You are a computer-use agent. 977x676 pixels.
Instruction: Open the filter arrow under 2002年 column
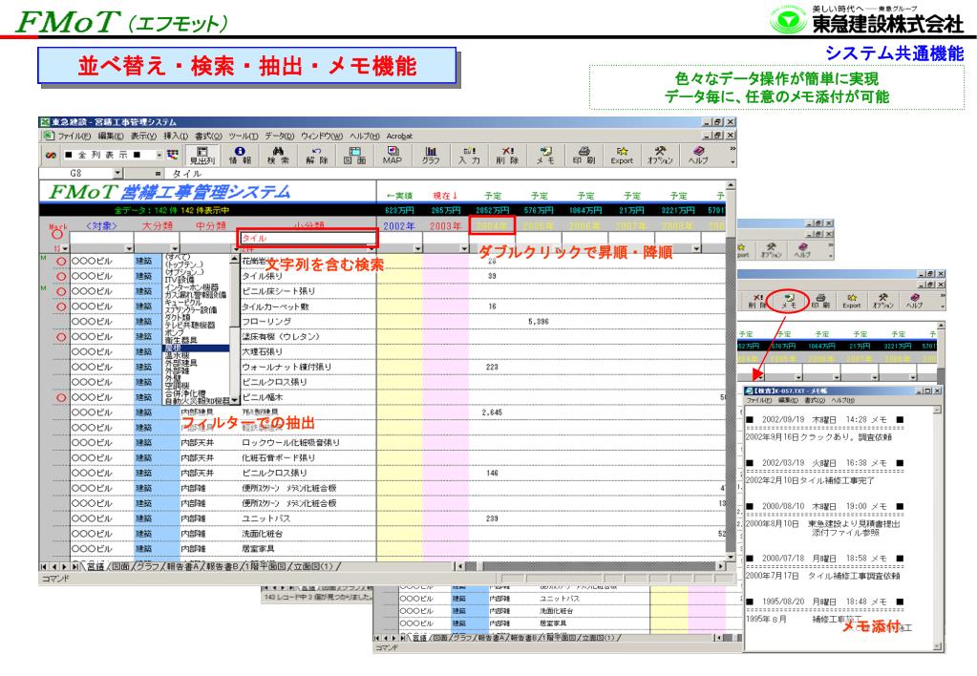(x=417, y=248)
